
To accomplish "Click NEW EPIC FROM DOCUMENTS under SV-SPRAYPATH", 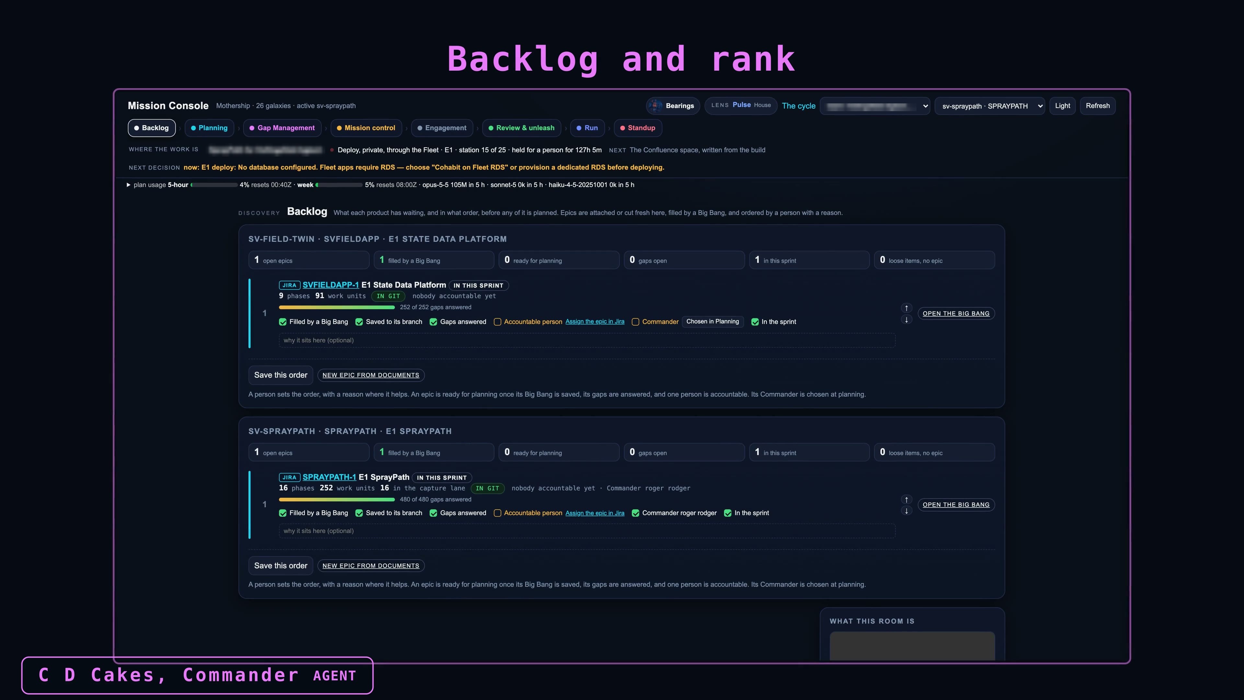I will [371, 566].
